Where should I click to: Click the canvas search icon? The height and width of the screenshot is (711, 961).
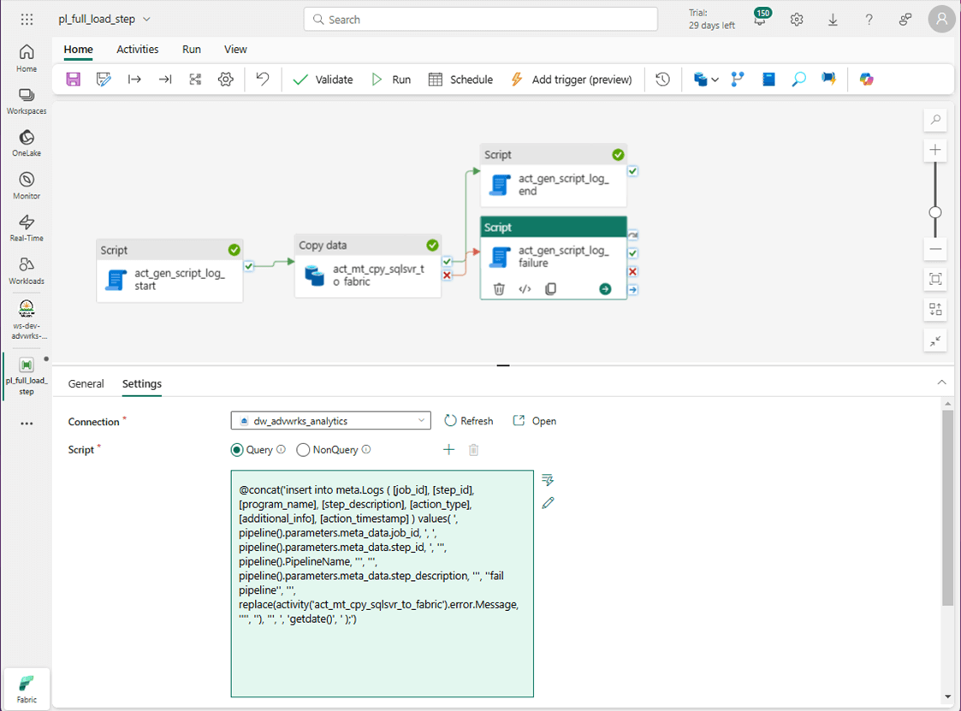935,120
